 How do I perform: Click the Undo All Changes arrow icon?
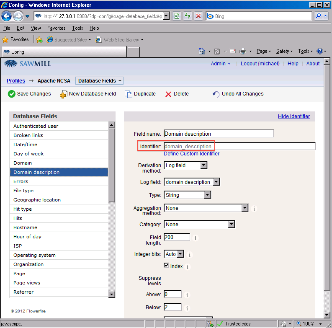pos(216,94)
